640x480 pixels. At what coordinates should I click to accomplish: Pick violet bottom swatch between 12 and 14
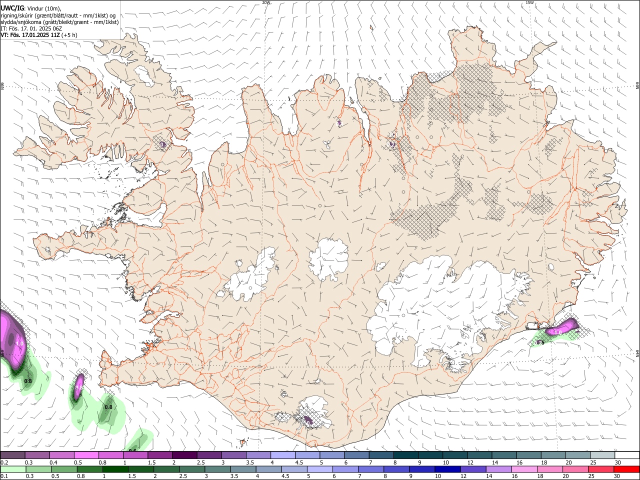[473, 469]
